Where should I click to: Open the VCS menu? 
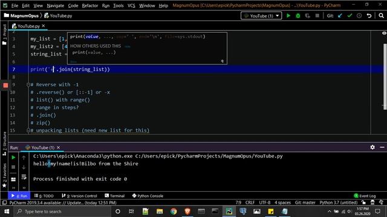[x=131, y=5]
